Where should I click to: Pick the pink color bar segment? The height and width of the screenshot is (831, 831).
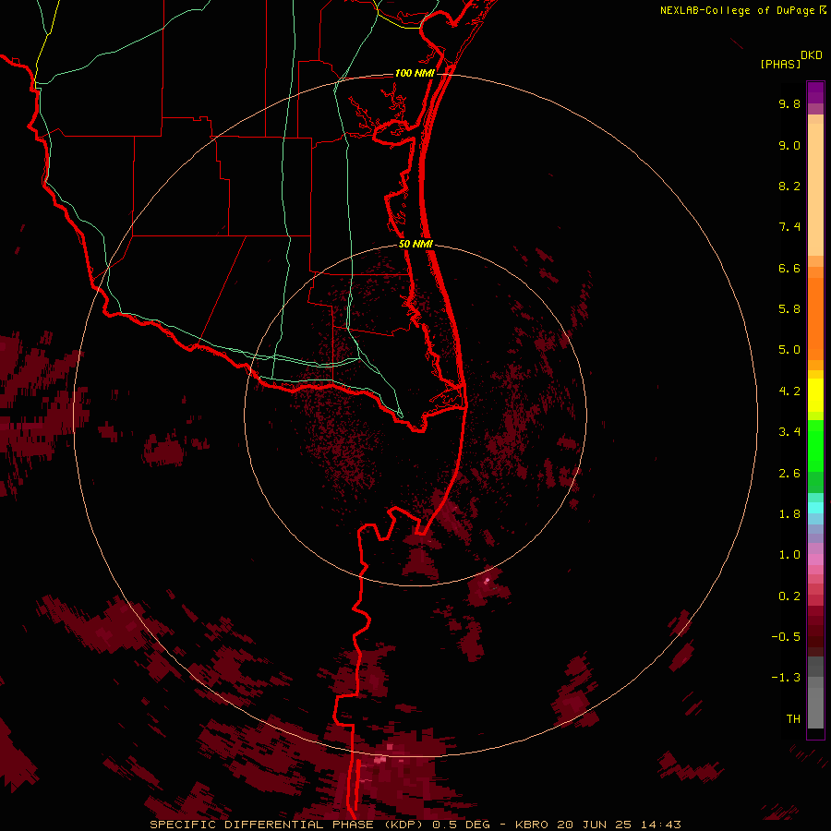[x=815, y=560]
